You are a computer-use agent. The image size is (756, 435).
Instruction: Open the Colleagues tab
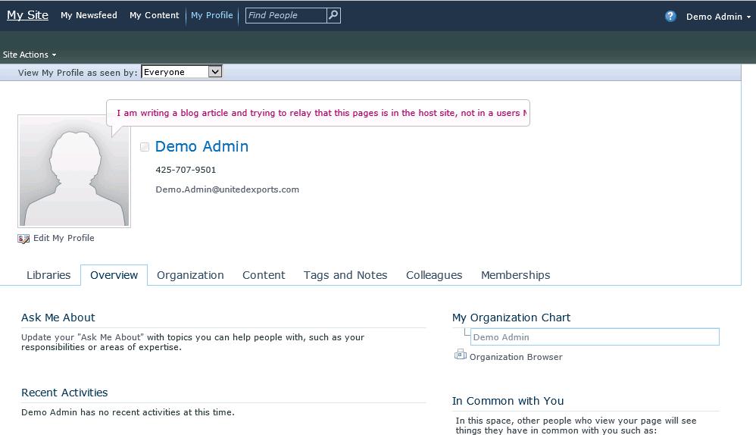pyautogui.click(x=434, y=275)
